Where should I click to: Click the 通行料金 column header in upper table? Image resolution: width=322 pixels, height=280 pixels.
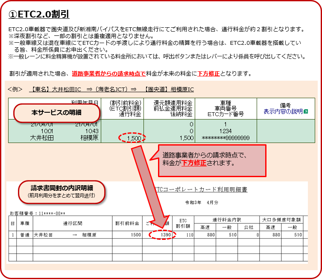(130, 114)
